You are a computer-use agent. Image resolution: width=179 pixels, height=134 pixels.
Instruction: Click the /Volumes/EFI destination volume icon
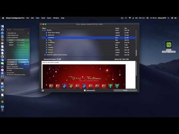[85, 90]
